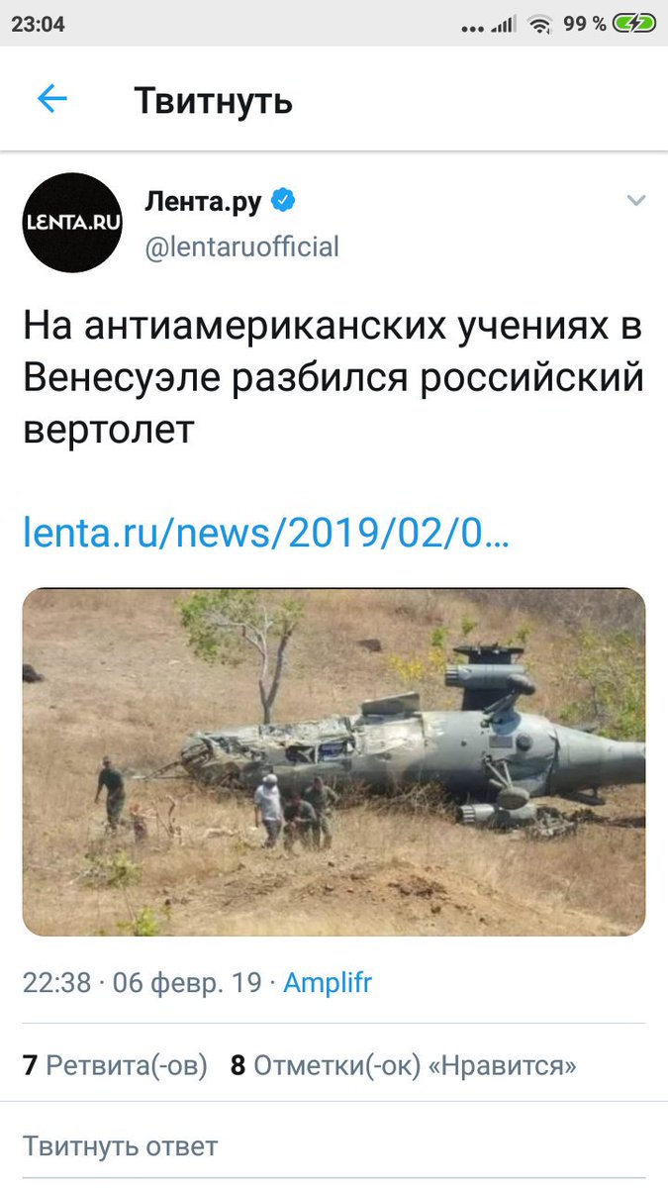Tap the blue verified badge
668x1188 pixels.
(x=284, y=201)
